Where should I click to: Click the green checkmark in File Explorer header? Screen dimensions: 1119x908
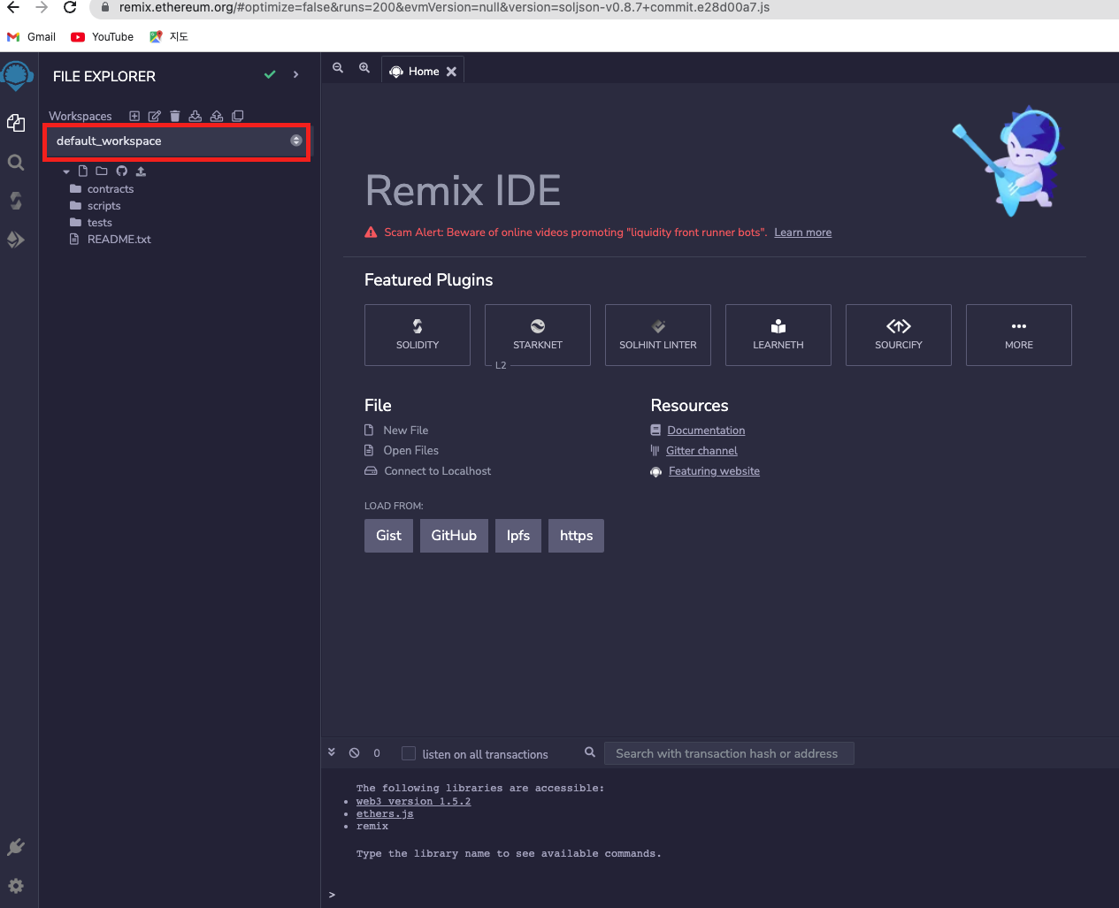(270, 75)
